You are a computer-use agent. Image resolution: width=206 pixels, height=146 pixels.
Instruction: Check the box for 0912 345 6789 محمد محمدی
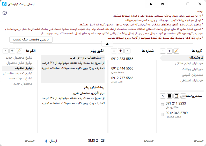click(x=162, y=115)
